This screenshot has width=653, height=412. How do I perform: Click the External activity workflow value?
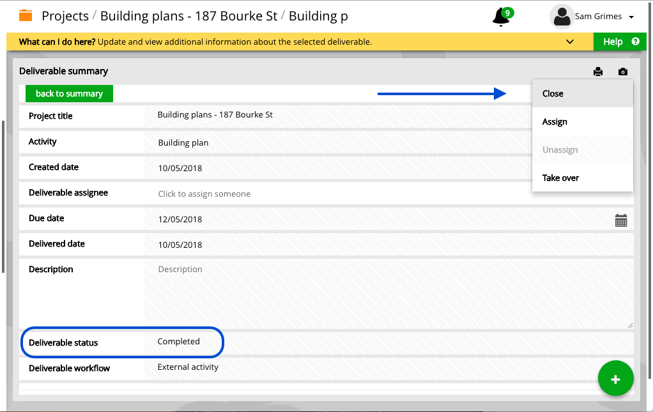[188, 367]
